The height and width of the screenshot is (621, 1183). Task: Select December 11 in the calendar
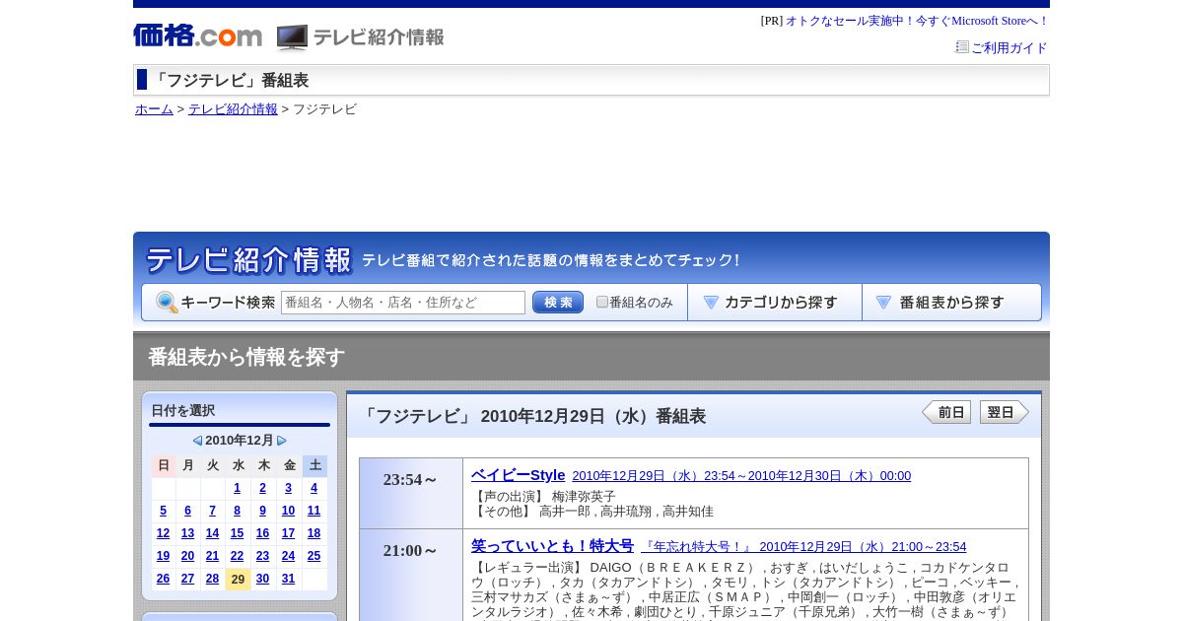(313, 511)
